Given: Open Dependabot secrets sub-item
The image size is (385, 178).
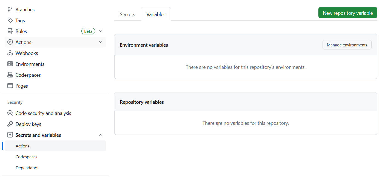Looking at the screenshot, I should click(27, 168).
